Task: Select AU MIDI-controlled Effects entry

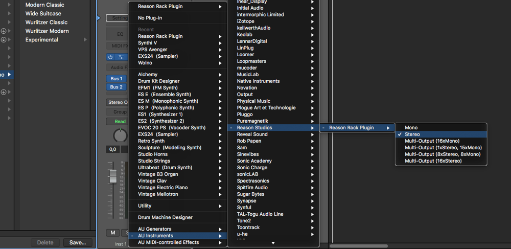Action: pyautogui.click(x=178, y=242)
